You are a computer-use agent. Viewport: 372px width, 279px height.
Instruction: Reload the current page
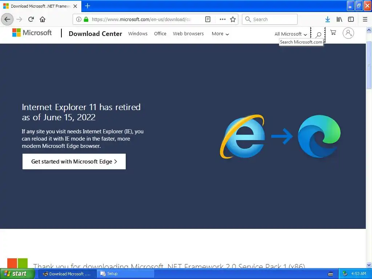tap(31, 19)
